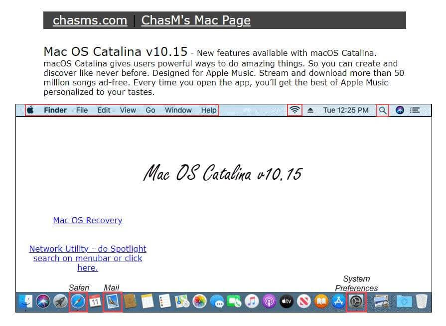
Task: Open Calendar icon in dock
Action: (95, 302)
